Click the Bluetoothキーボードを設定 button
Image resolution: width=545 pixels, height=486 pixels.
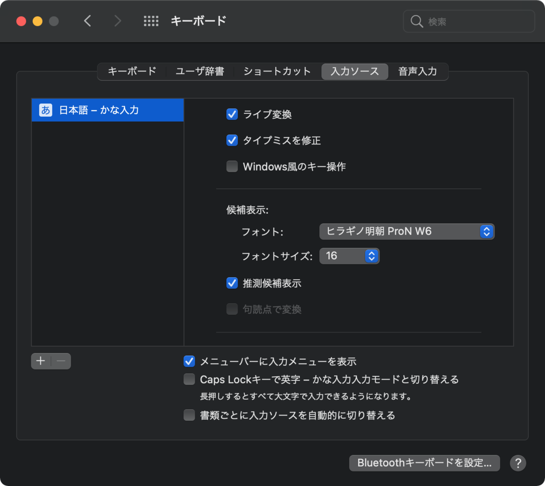pos(424,463)
